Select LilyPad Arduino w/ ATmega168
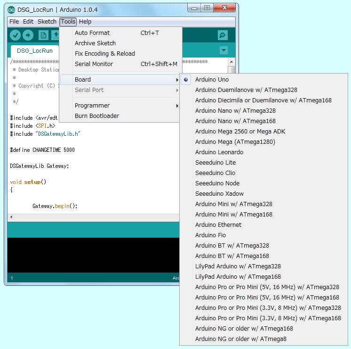Screen dimensions: 351x349 [x=263, y=277]
